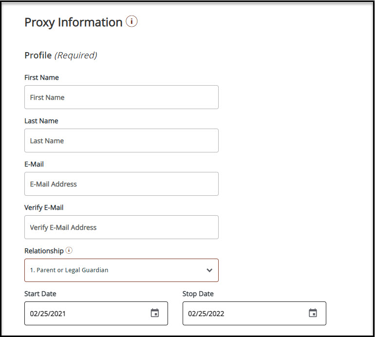This screenshot has width=375, height=337.
Task: Click into the First Name input field
Action: pos(121,97)
